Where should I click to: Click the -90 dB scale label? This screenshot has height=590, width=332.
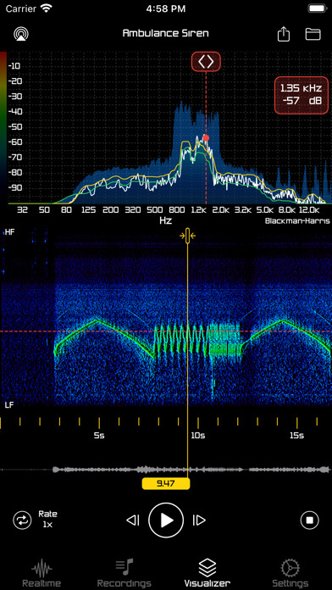pyautogui.click(x=14, y=187)
